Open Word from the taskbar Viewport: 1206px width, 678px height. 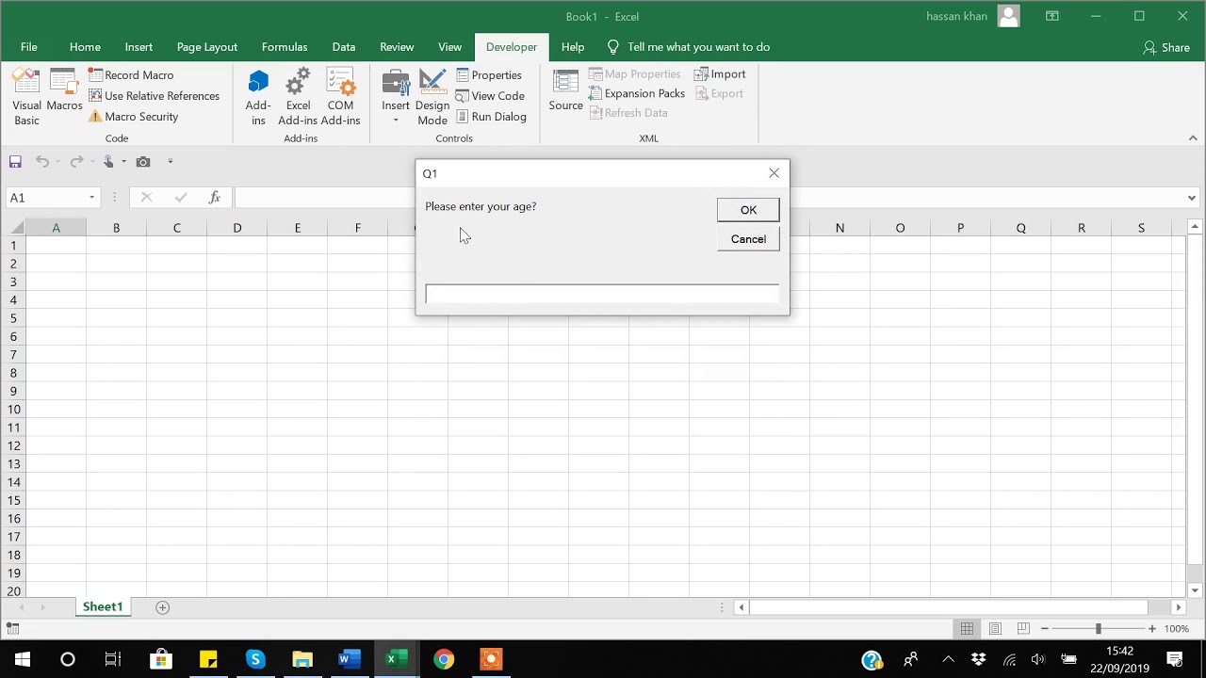pyautogui.click(x=349, y=659)
